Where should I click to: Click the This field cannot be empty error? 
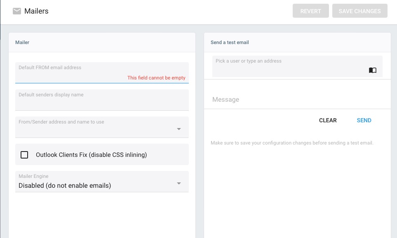157,77
